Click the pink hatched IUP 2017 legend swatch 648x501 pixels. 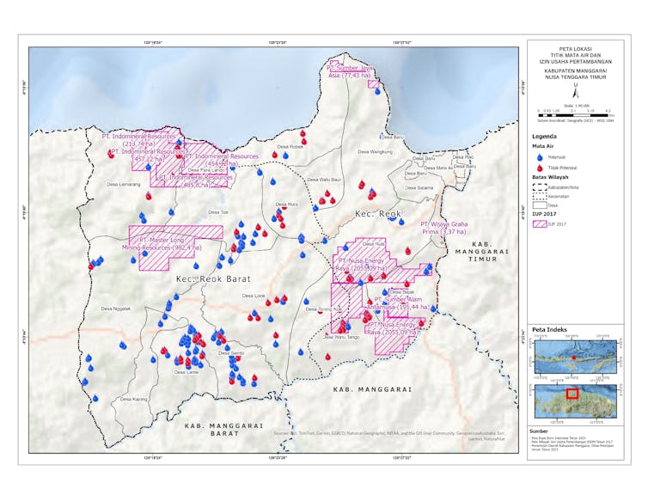(539, 223)
